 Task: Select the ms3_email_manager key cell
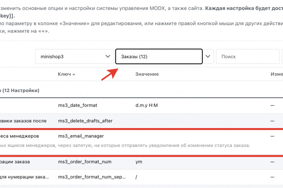coord(81,136)
